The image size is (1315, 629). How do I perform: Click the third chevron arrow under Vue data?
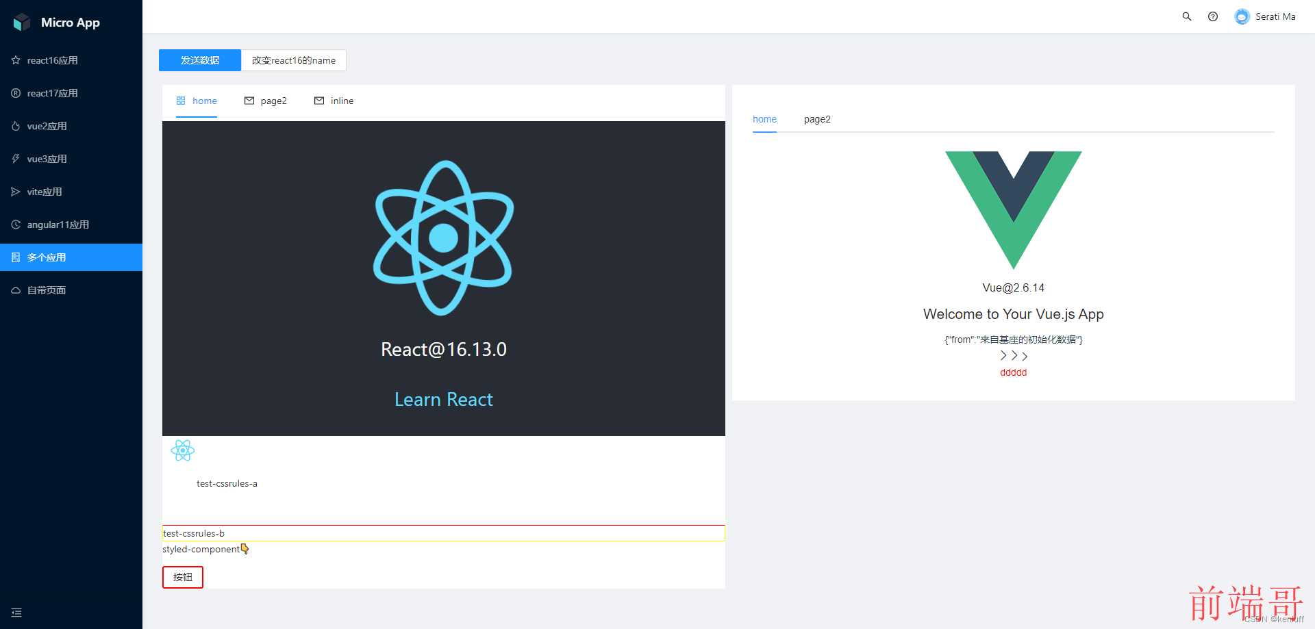1025,356
